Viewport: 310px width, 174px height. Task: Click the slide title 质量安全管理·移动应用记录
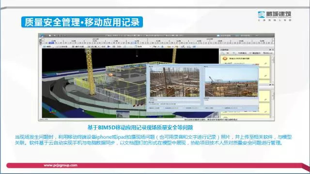pos(82,22)
